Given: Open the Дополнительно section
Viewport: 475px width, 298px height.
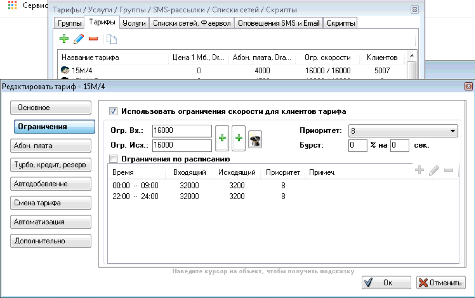Looking at the screenshot, I should tap(50, 241).
